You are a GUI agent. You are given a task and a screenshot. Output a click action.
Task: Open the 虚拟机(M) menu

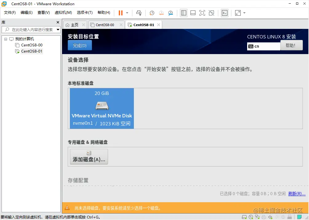coord(63,13)
